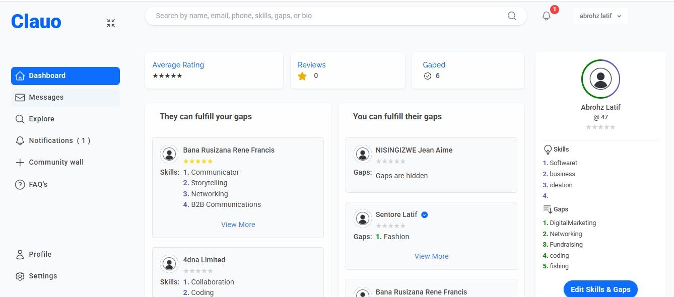
Task: Open the abrohz latif account dropdown
Action: (600, 16)
